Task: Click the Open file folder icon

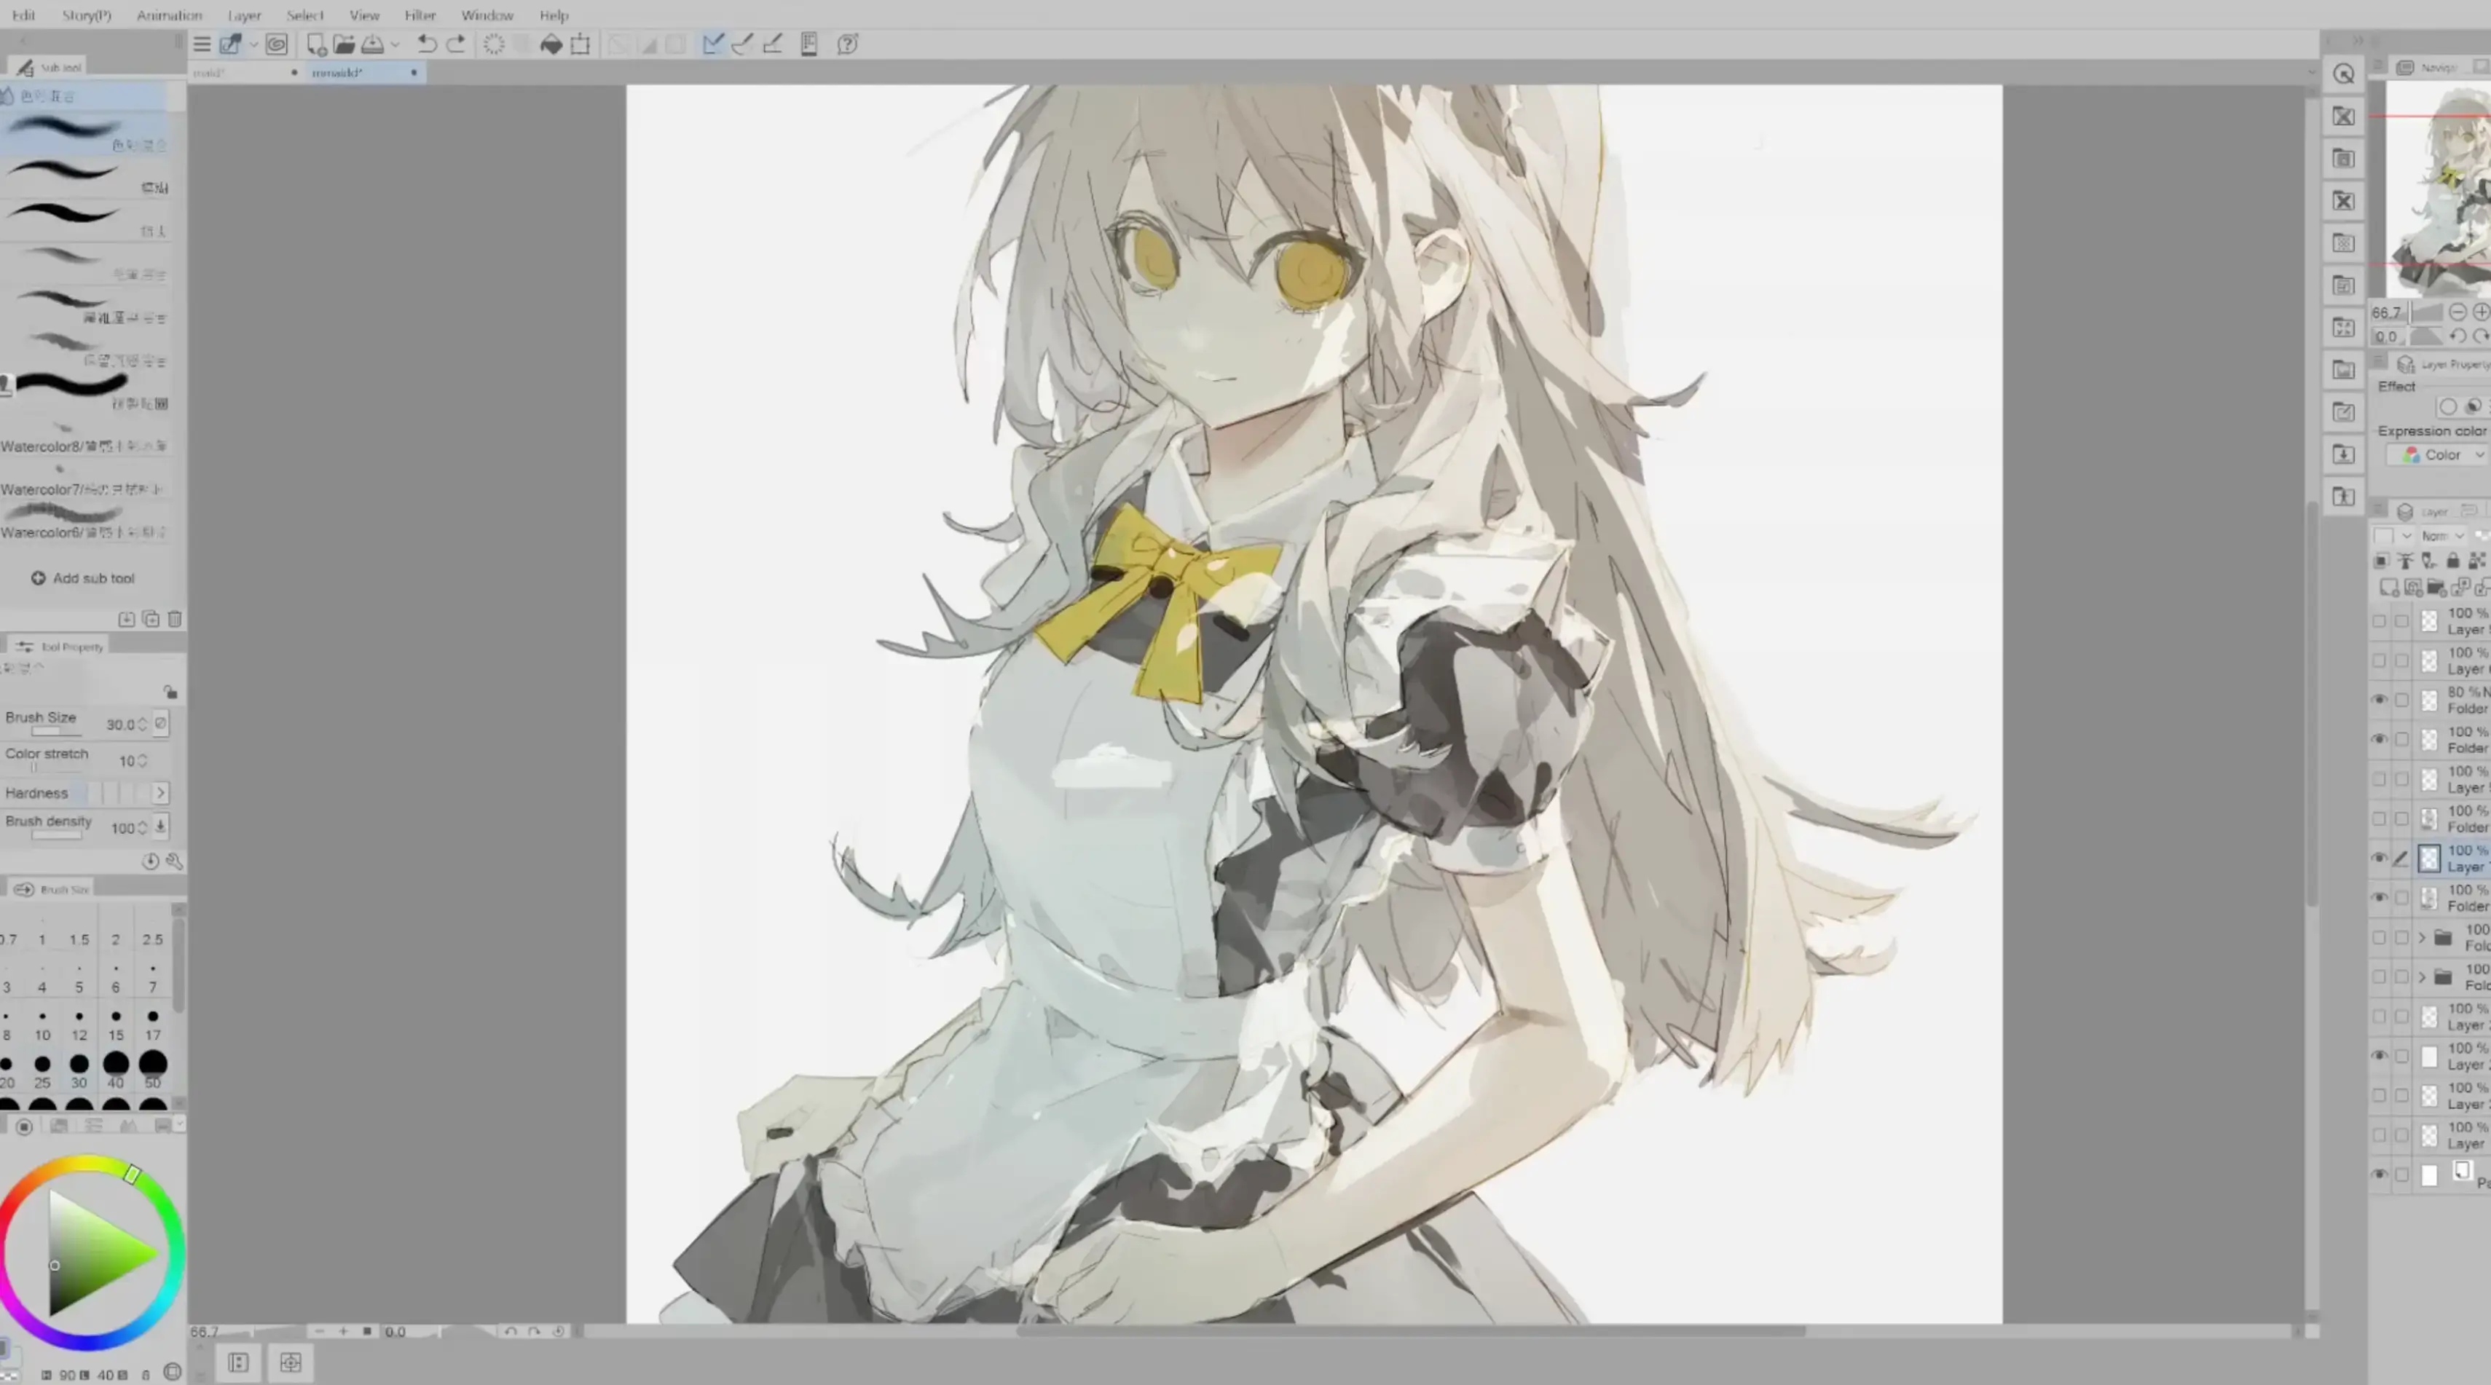Action: [x=343, y=44]
